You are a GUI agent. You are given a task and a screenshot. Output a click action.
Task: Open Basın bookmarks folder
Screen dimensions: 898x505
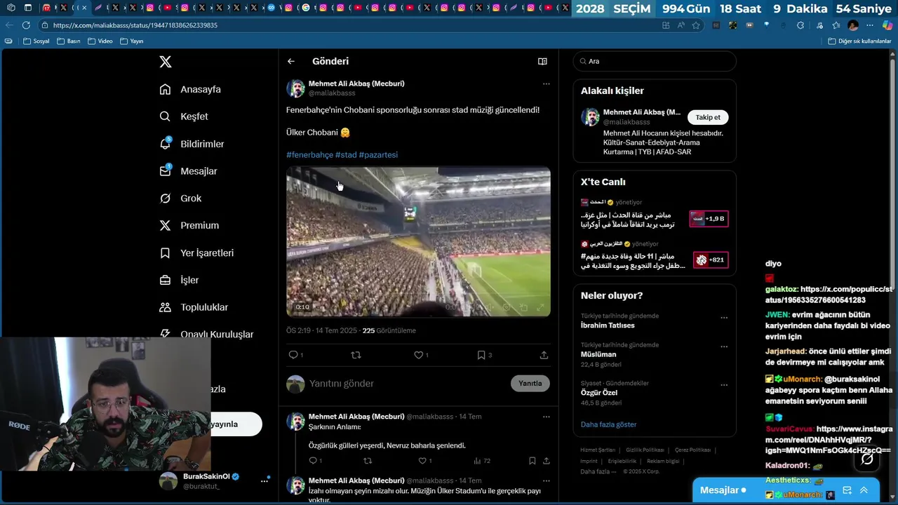tap(69, 41)
